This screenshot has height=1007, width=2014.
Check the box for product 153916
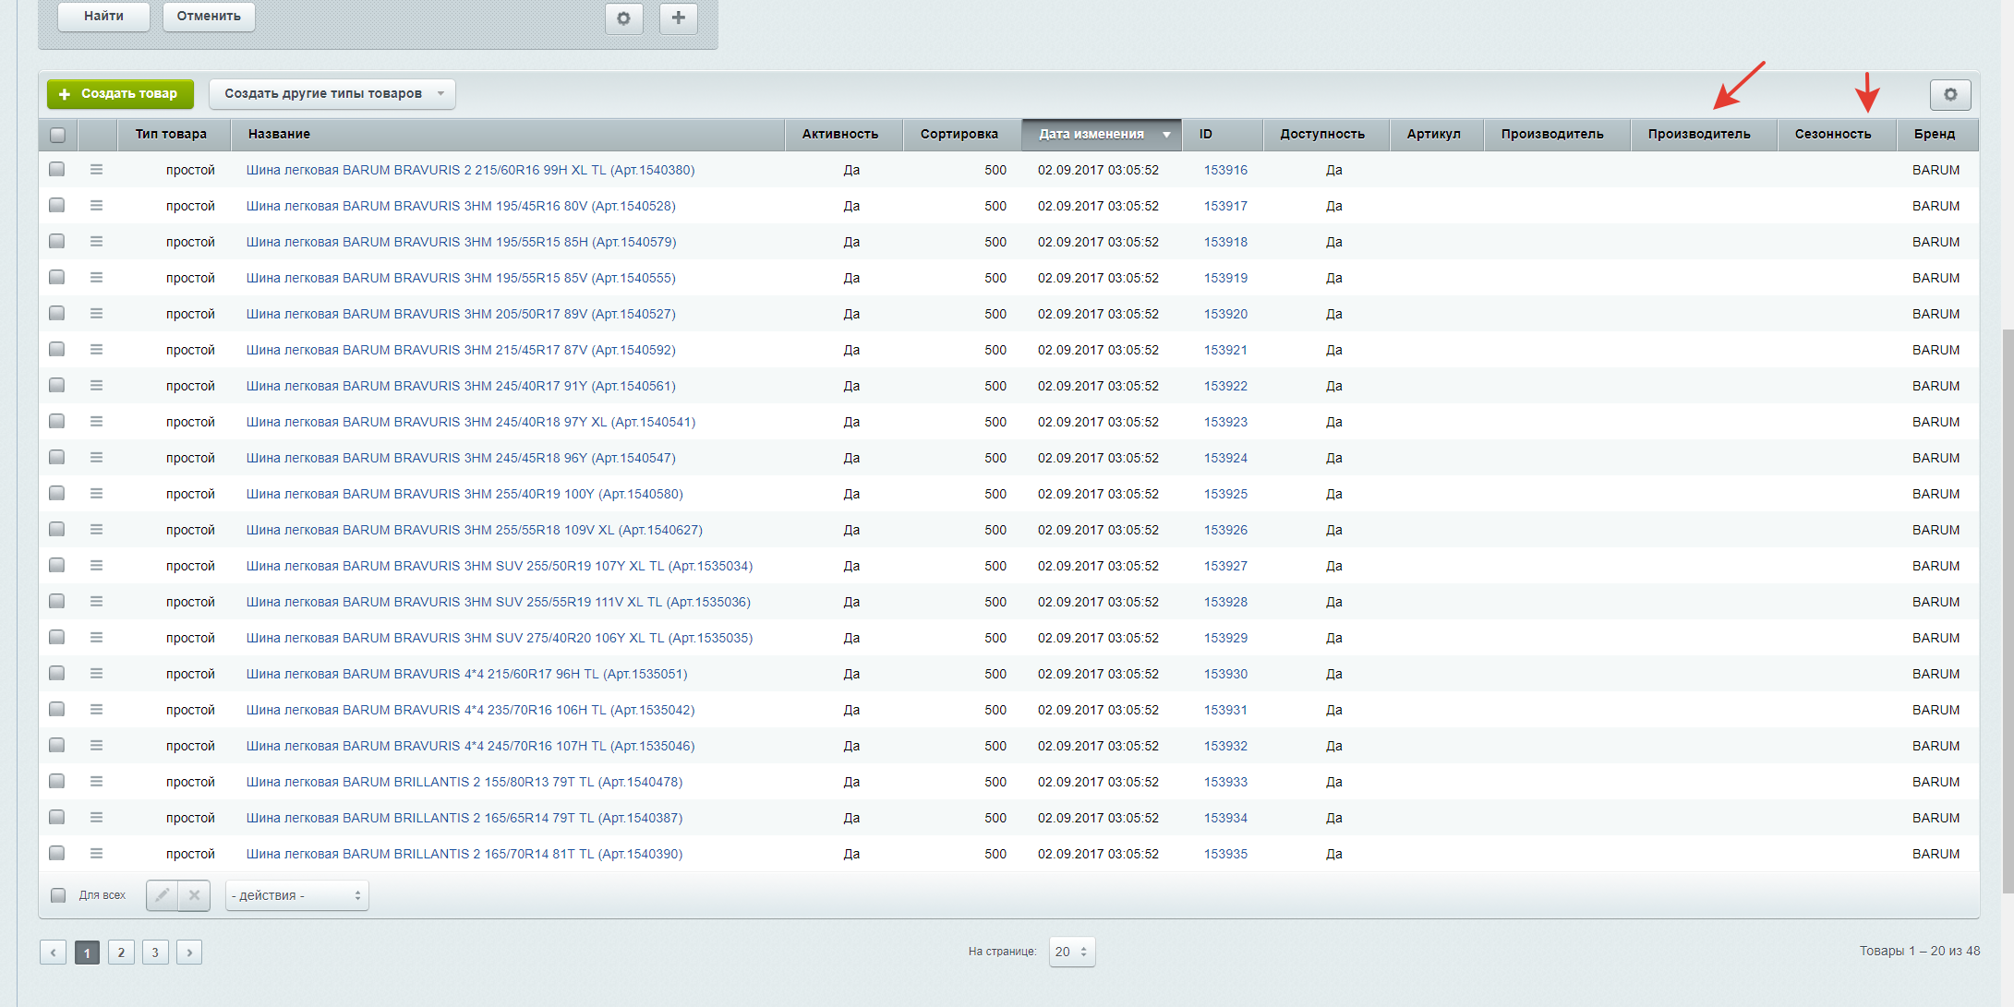click(x=57, y=170)
